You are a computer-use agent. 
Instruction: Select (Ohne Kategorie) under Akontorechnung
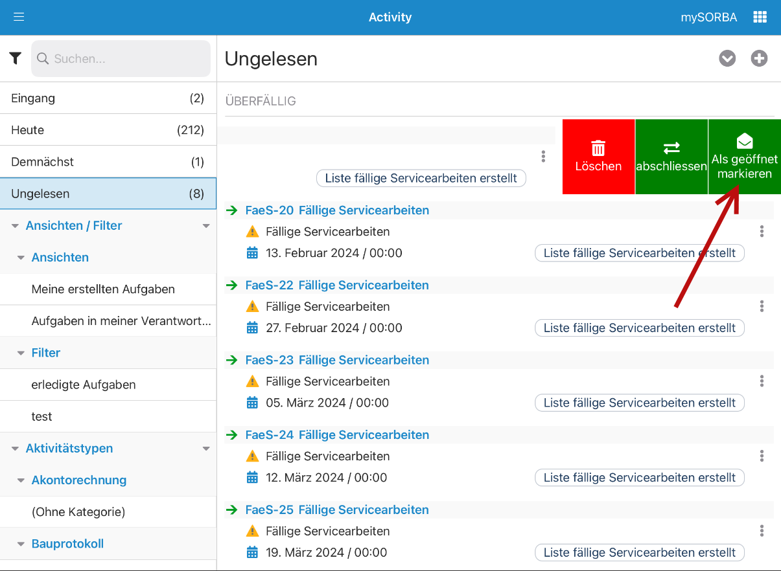click(x=108, y=512)
